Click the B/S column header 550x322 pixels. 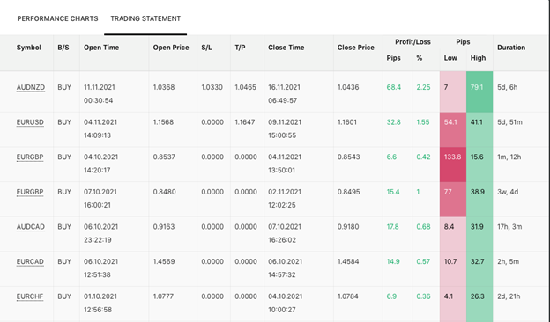pyautogui.click(x=63, y=48)
